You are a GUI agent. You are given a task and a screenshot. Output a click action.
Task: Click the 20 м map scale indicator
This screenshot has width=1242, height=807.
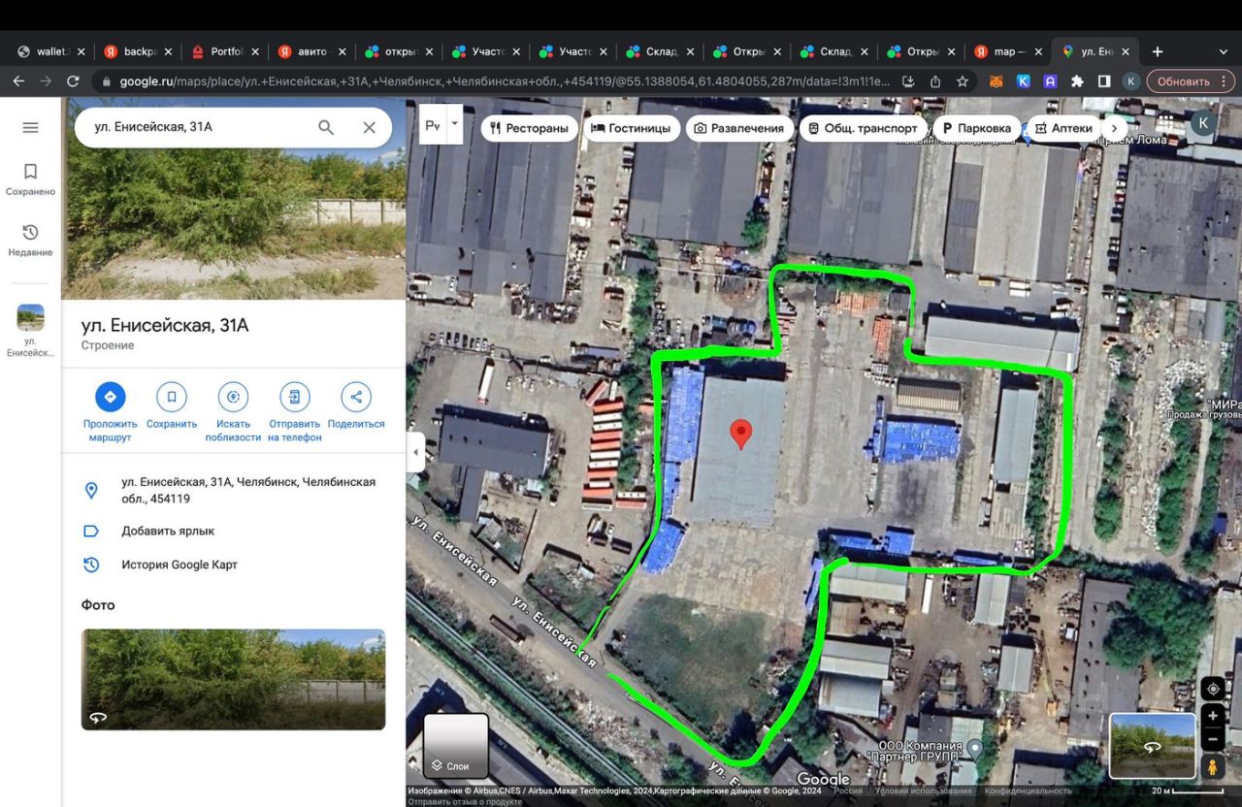(x=1190, y=791)
